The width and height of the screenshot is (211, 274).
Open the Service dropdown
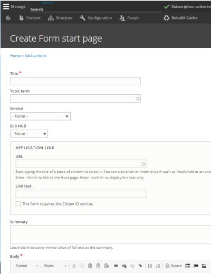(x=40, y=116)
